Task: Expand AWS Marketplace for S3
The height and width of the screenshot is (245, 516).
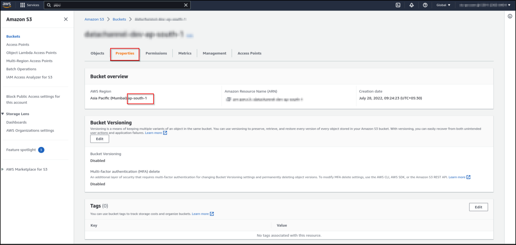Action: 3,169
